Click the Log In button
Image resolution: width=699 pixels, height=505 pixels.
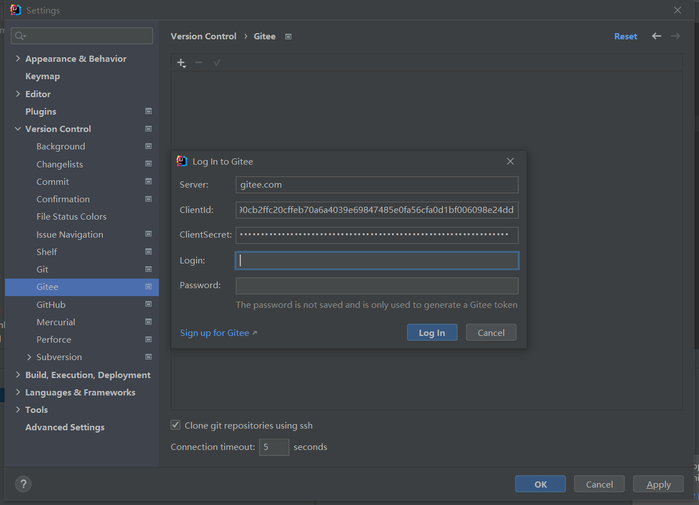pyautogui.click(x=432, y=333)
